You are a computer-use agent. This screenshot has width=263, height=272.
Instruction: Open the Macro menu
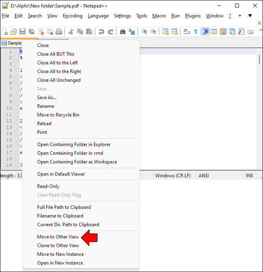click(159, 16)
